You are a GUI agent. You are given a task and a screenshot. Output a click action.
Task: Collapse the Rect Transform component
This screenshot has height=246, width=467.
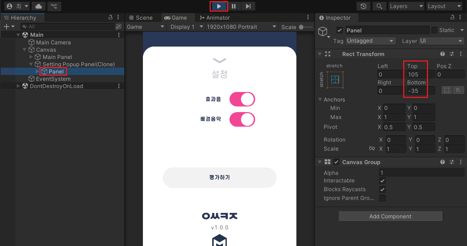pyautogui.click(x=320, y=54)
